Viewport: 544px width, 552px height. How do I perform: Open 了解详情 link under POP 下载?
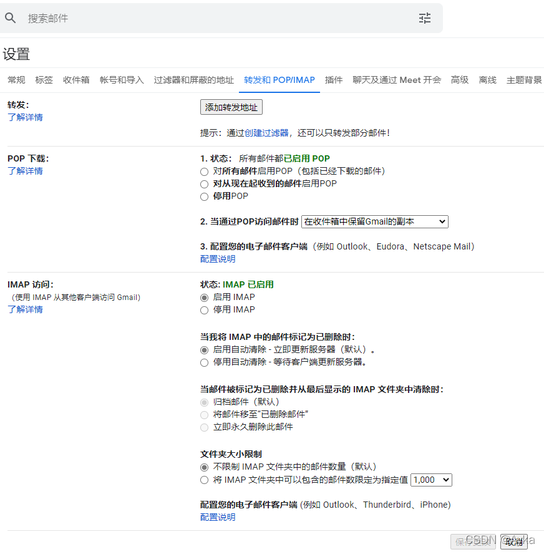25,171
